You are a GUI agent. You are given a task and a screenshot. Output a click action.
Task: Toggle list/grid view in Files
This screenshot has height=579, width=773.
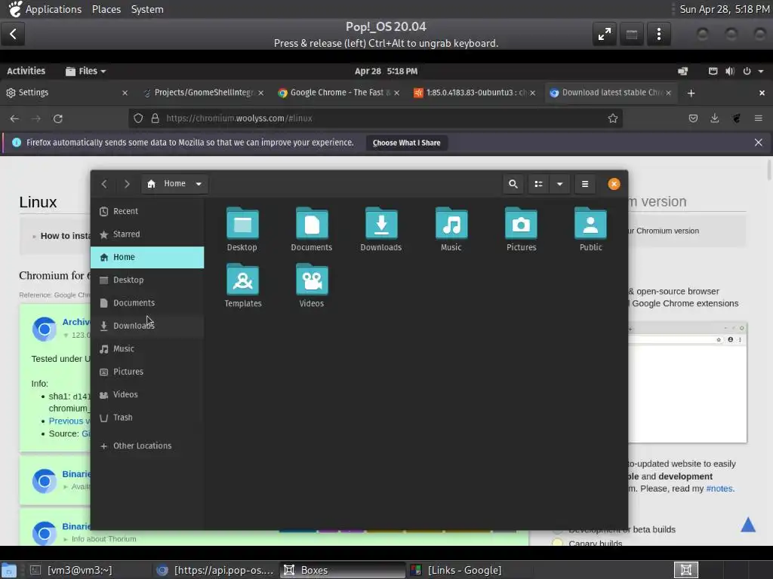tap(538, 184)
